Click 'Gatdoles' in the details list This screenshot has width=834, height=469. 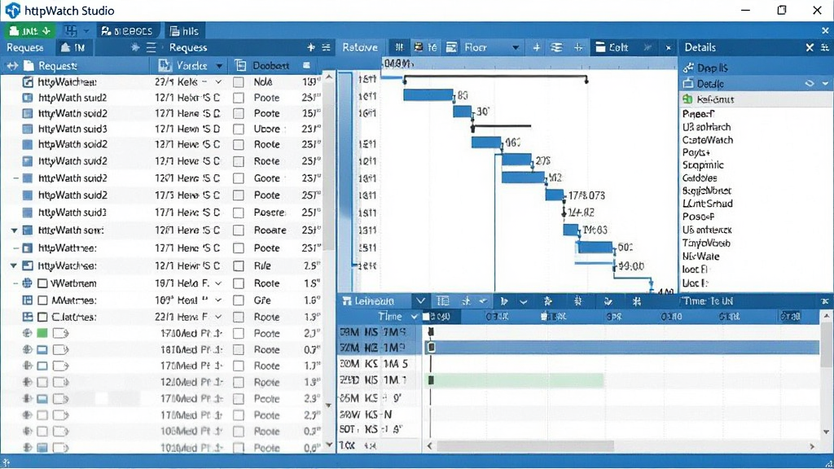tap(700, 178)
